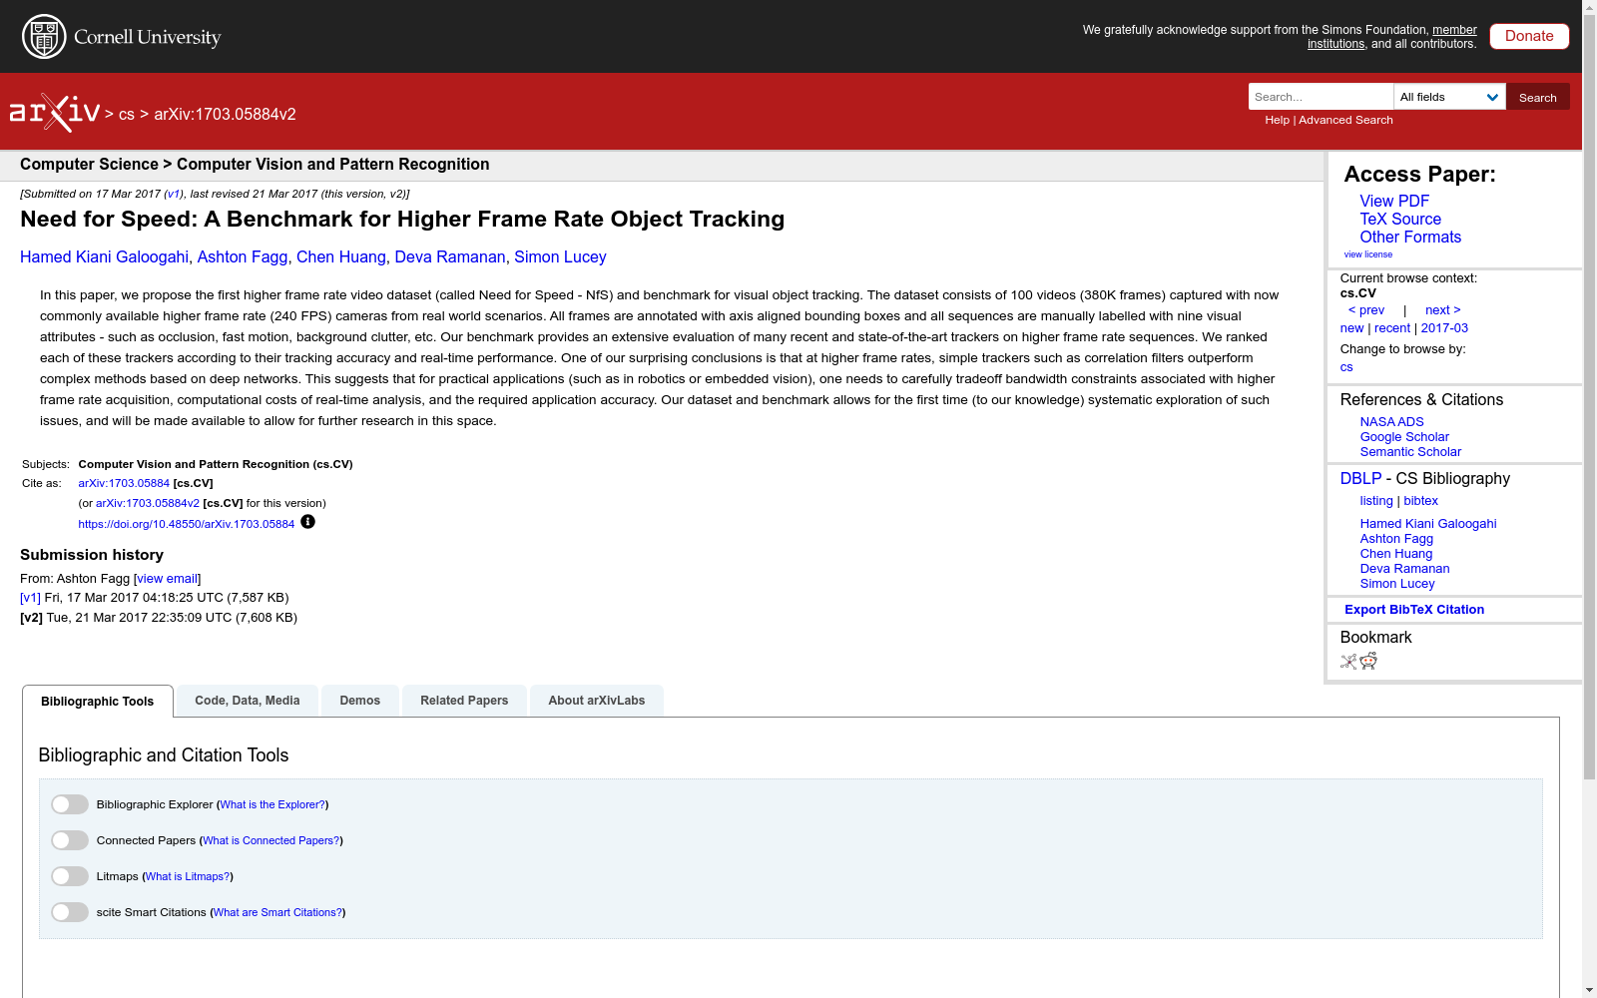
Task: Enable Connected Papers toggle
Action: (x=70, y=840)
